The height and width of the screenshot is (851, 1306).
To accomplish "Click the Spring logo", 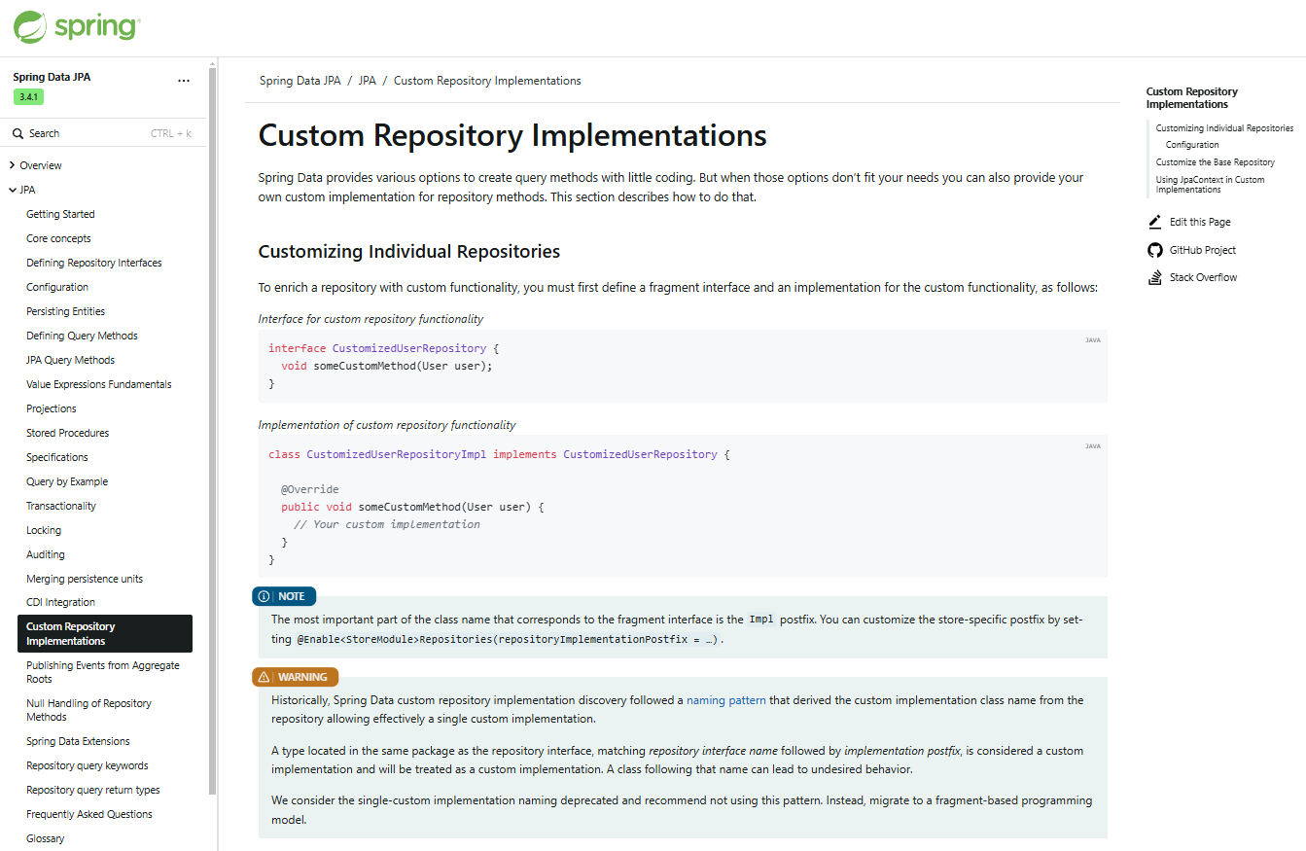I will [77, 27].
